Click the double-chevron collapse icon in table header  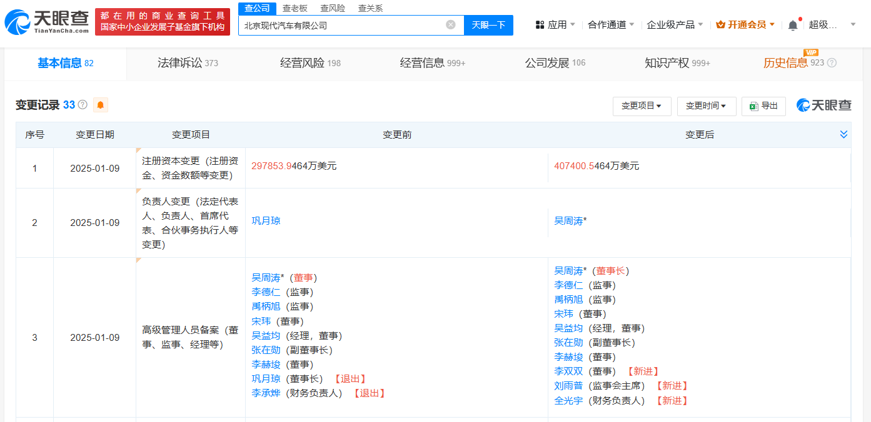[843, 134]
